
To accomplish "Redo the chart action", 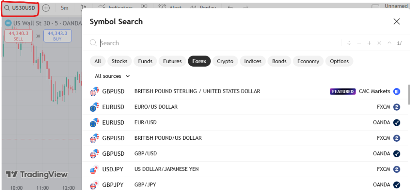I will point(245,8).
